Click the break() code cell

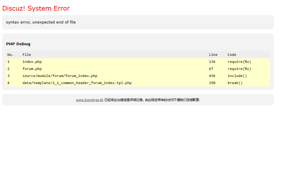point(235,83)
